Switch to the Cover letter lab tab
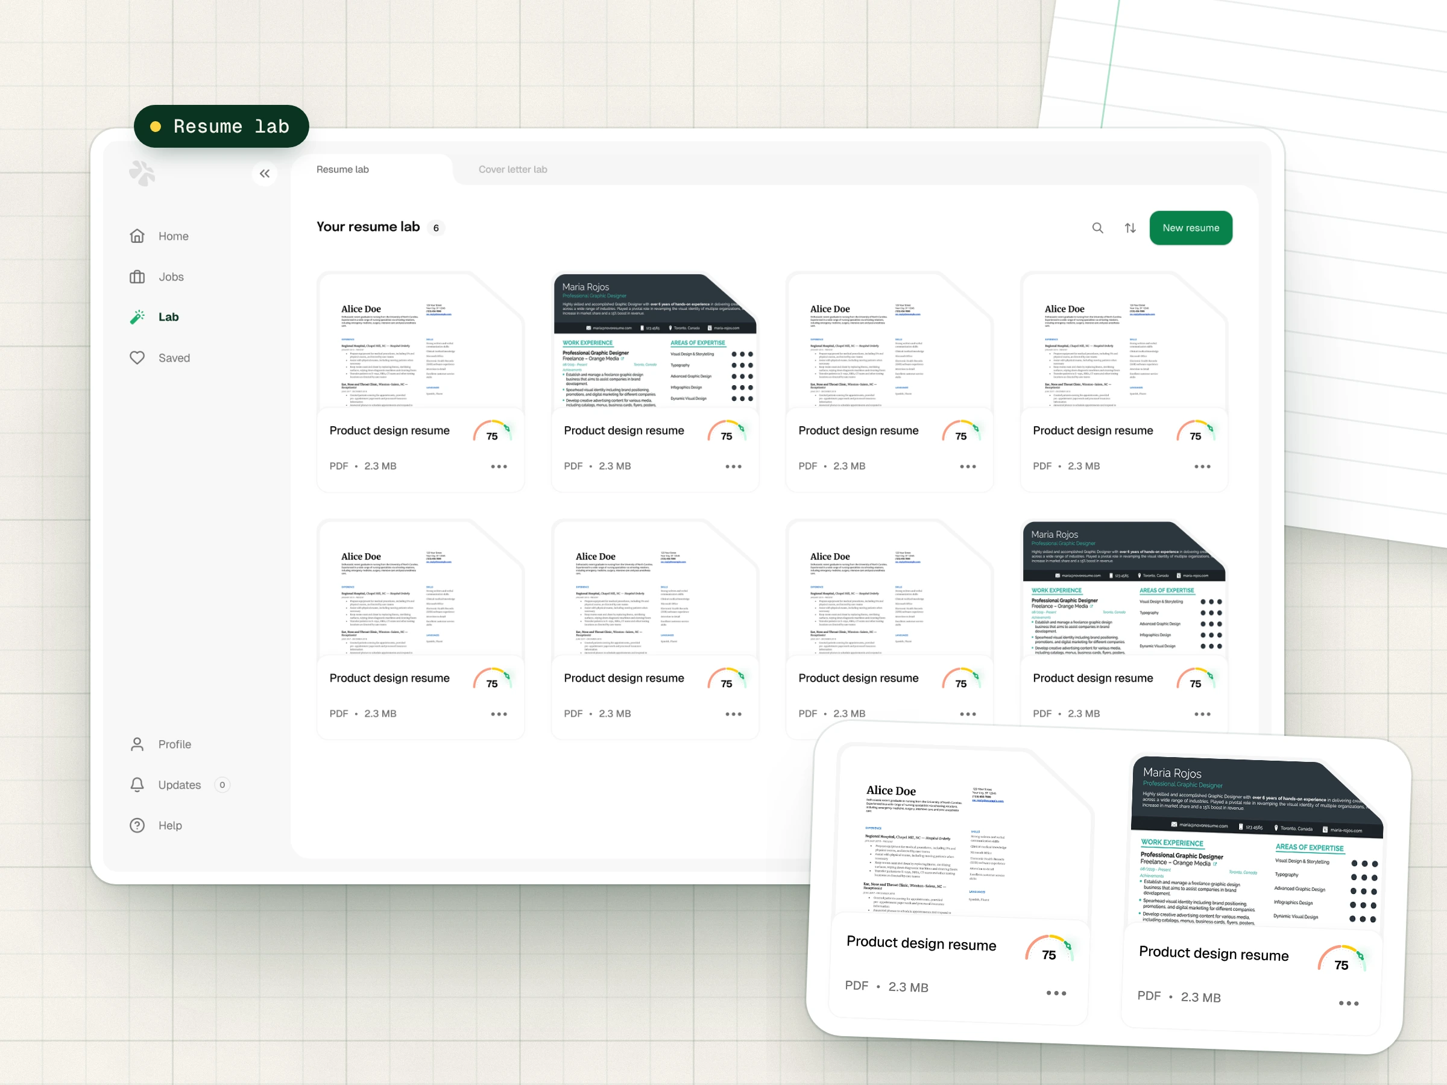The height and width of the screenshot is (1085, 1447). point(513,169)
